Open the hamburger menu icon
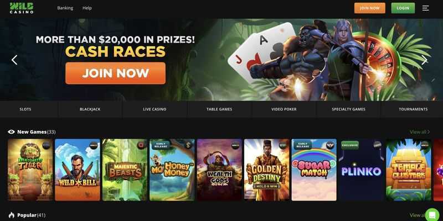The width and height of the screenshot is (443, 221). 425,8
